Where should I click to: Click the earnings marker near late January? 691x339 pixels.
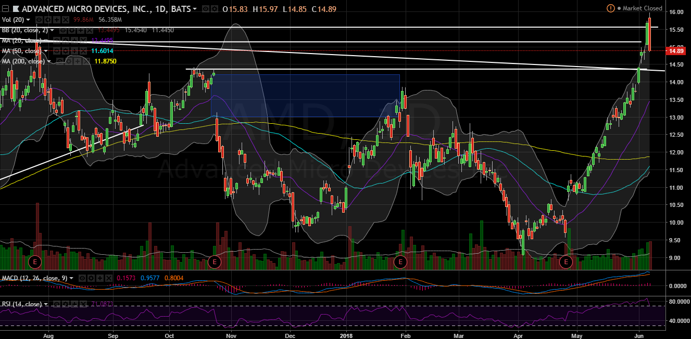pyautogui.click(x=400, y=262)
